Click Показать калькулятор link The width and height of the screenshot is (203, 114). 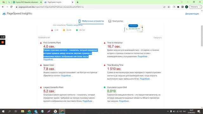(74, 25)
